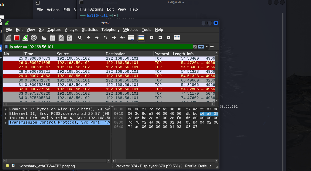The width and height of the screenshot is (311, 171).
Task: Add a display filter button plus
Action: click(x=212, y=46)
